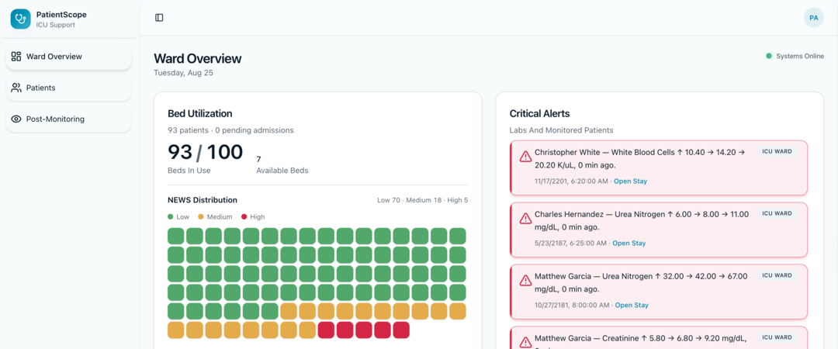Viewport: 838px width, 349px height.
Task: Click the Patients people icon
Action: click(16, 88)
